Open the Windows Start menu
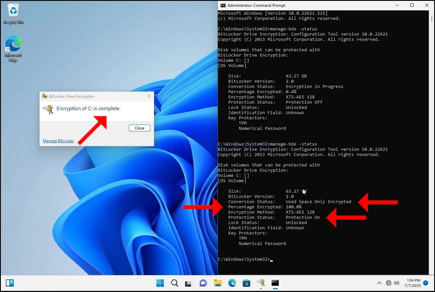Image resolution: width=435 pixels, height=292 pixels. click(160, 283)
